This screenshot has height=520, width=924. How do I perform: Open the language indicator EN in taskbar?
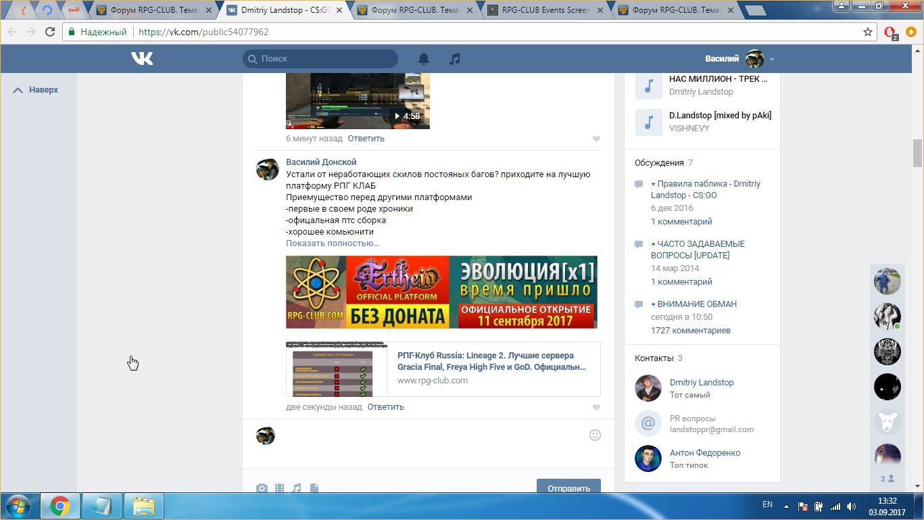tap(767, 504)
